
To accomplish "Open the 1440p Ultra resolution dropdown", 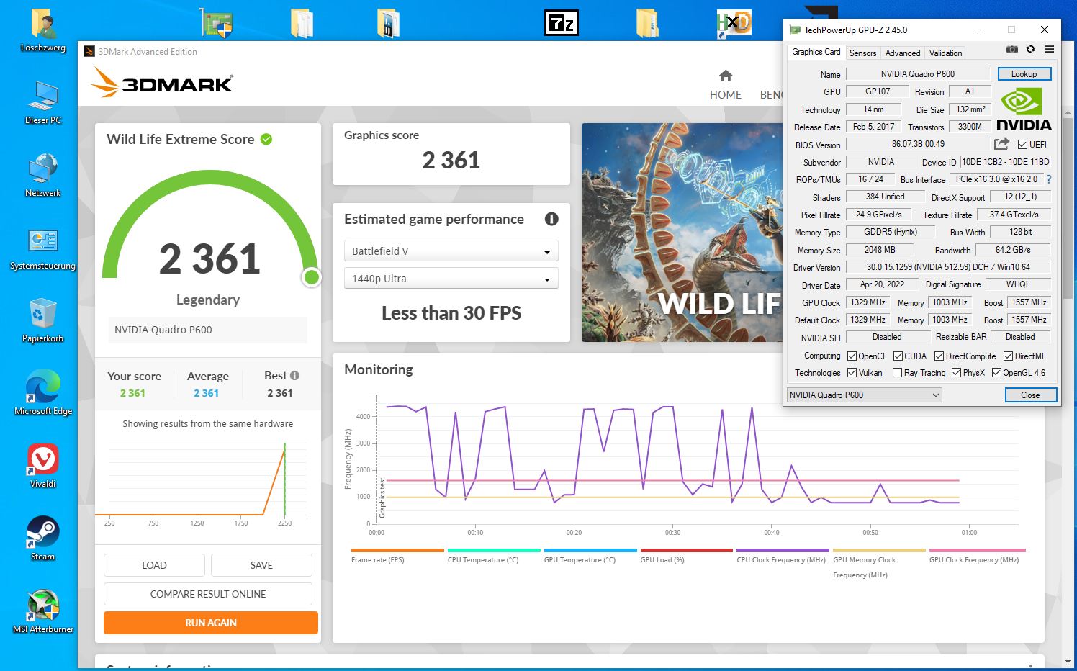I will (x=451, y=279).
